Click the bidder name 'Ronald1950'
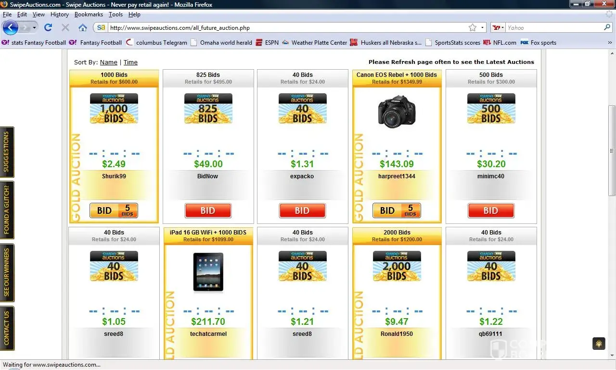The image size is (616, 370). (397, 334)
